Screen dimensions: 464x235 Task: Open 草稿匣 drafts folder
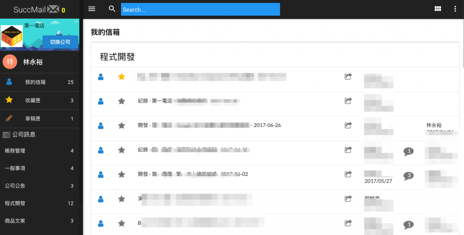40,119
